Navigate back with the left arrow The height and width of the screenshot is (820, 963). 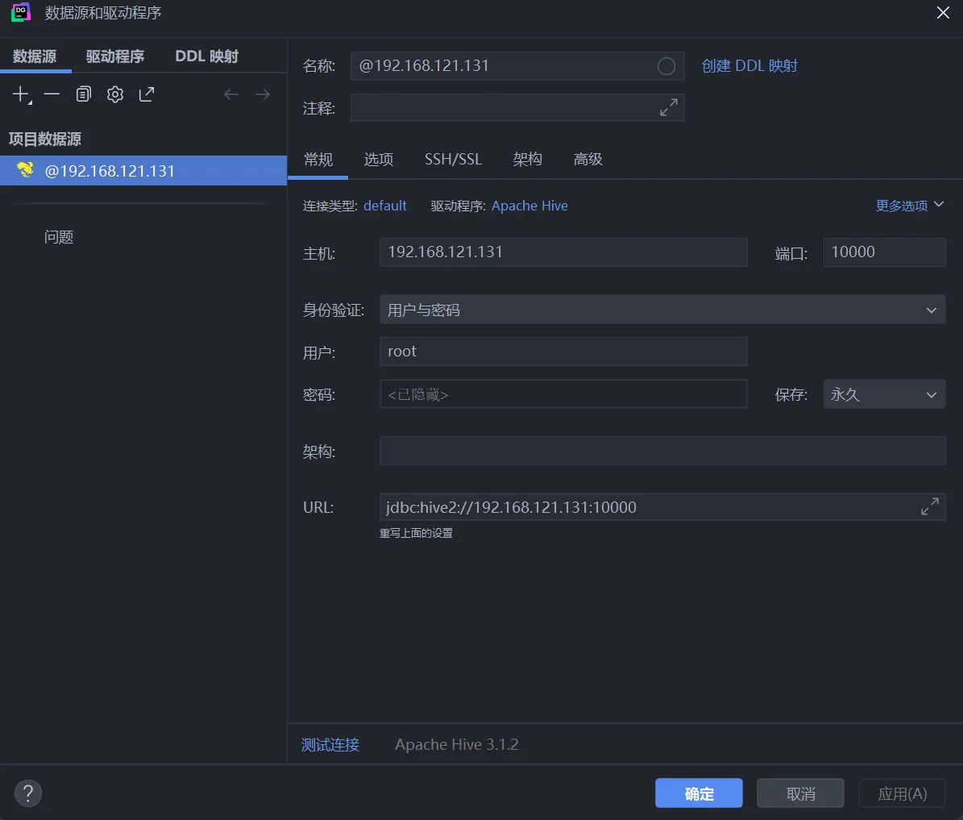tap(231, 94)
